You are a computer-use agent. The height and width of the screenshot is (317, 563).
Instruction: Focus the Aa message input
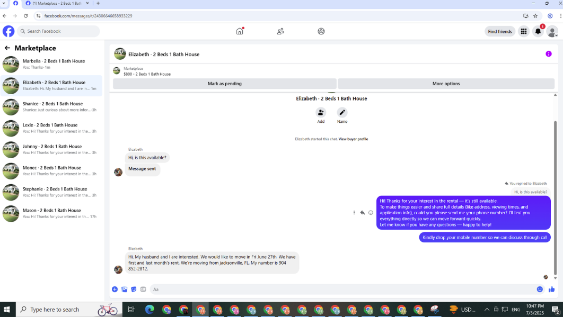(341, 289)
